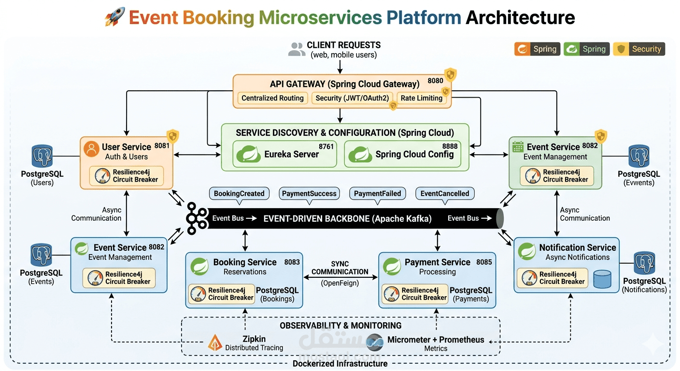Click the port number 8888
The height and width of the screenshot is (371, 680).
tap(450, 146)
